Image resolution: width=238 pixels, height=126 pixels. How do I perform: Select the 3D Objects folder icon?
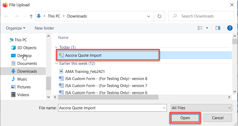point(13,48)
